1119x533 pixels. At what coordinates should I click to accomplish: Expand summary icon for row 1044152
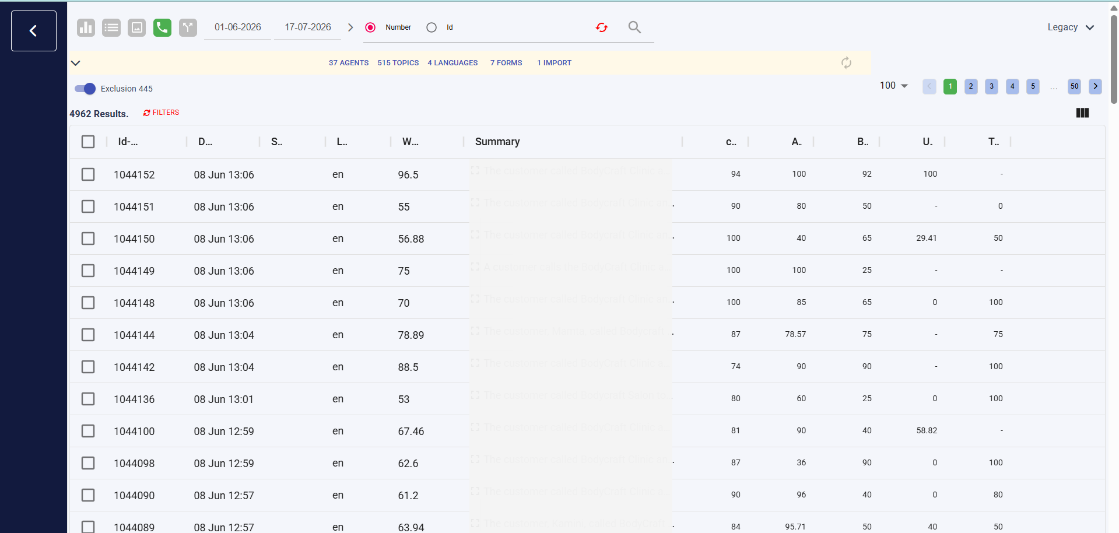point(475,170)
